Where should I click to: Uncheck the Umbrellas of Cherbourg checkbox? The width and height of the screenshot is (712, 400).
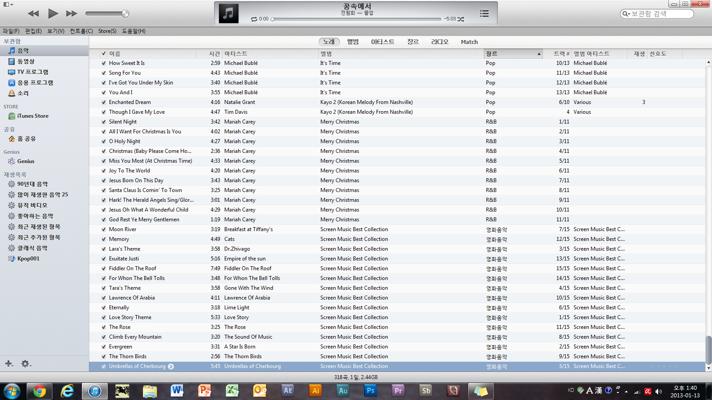pyautogui.click(x=104, y=366)
